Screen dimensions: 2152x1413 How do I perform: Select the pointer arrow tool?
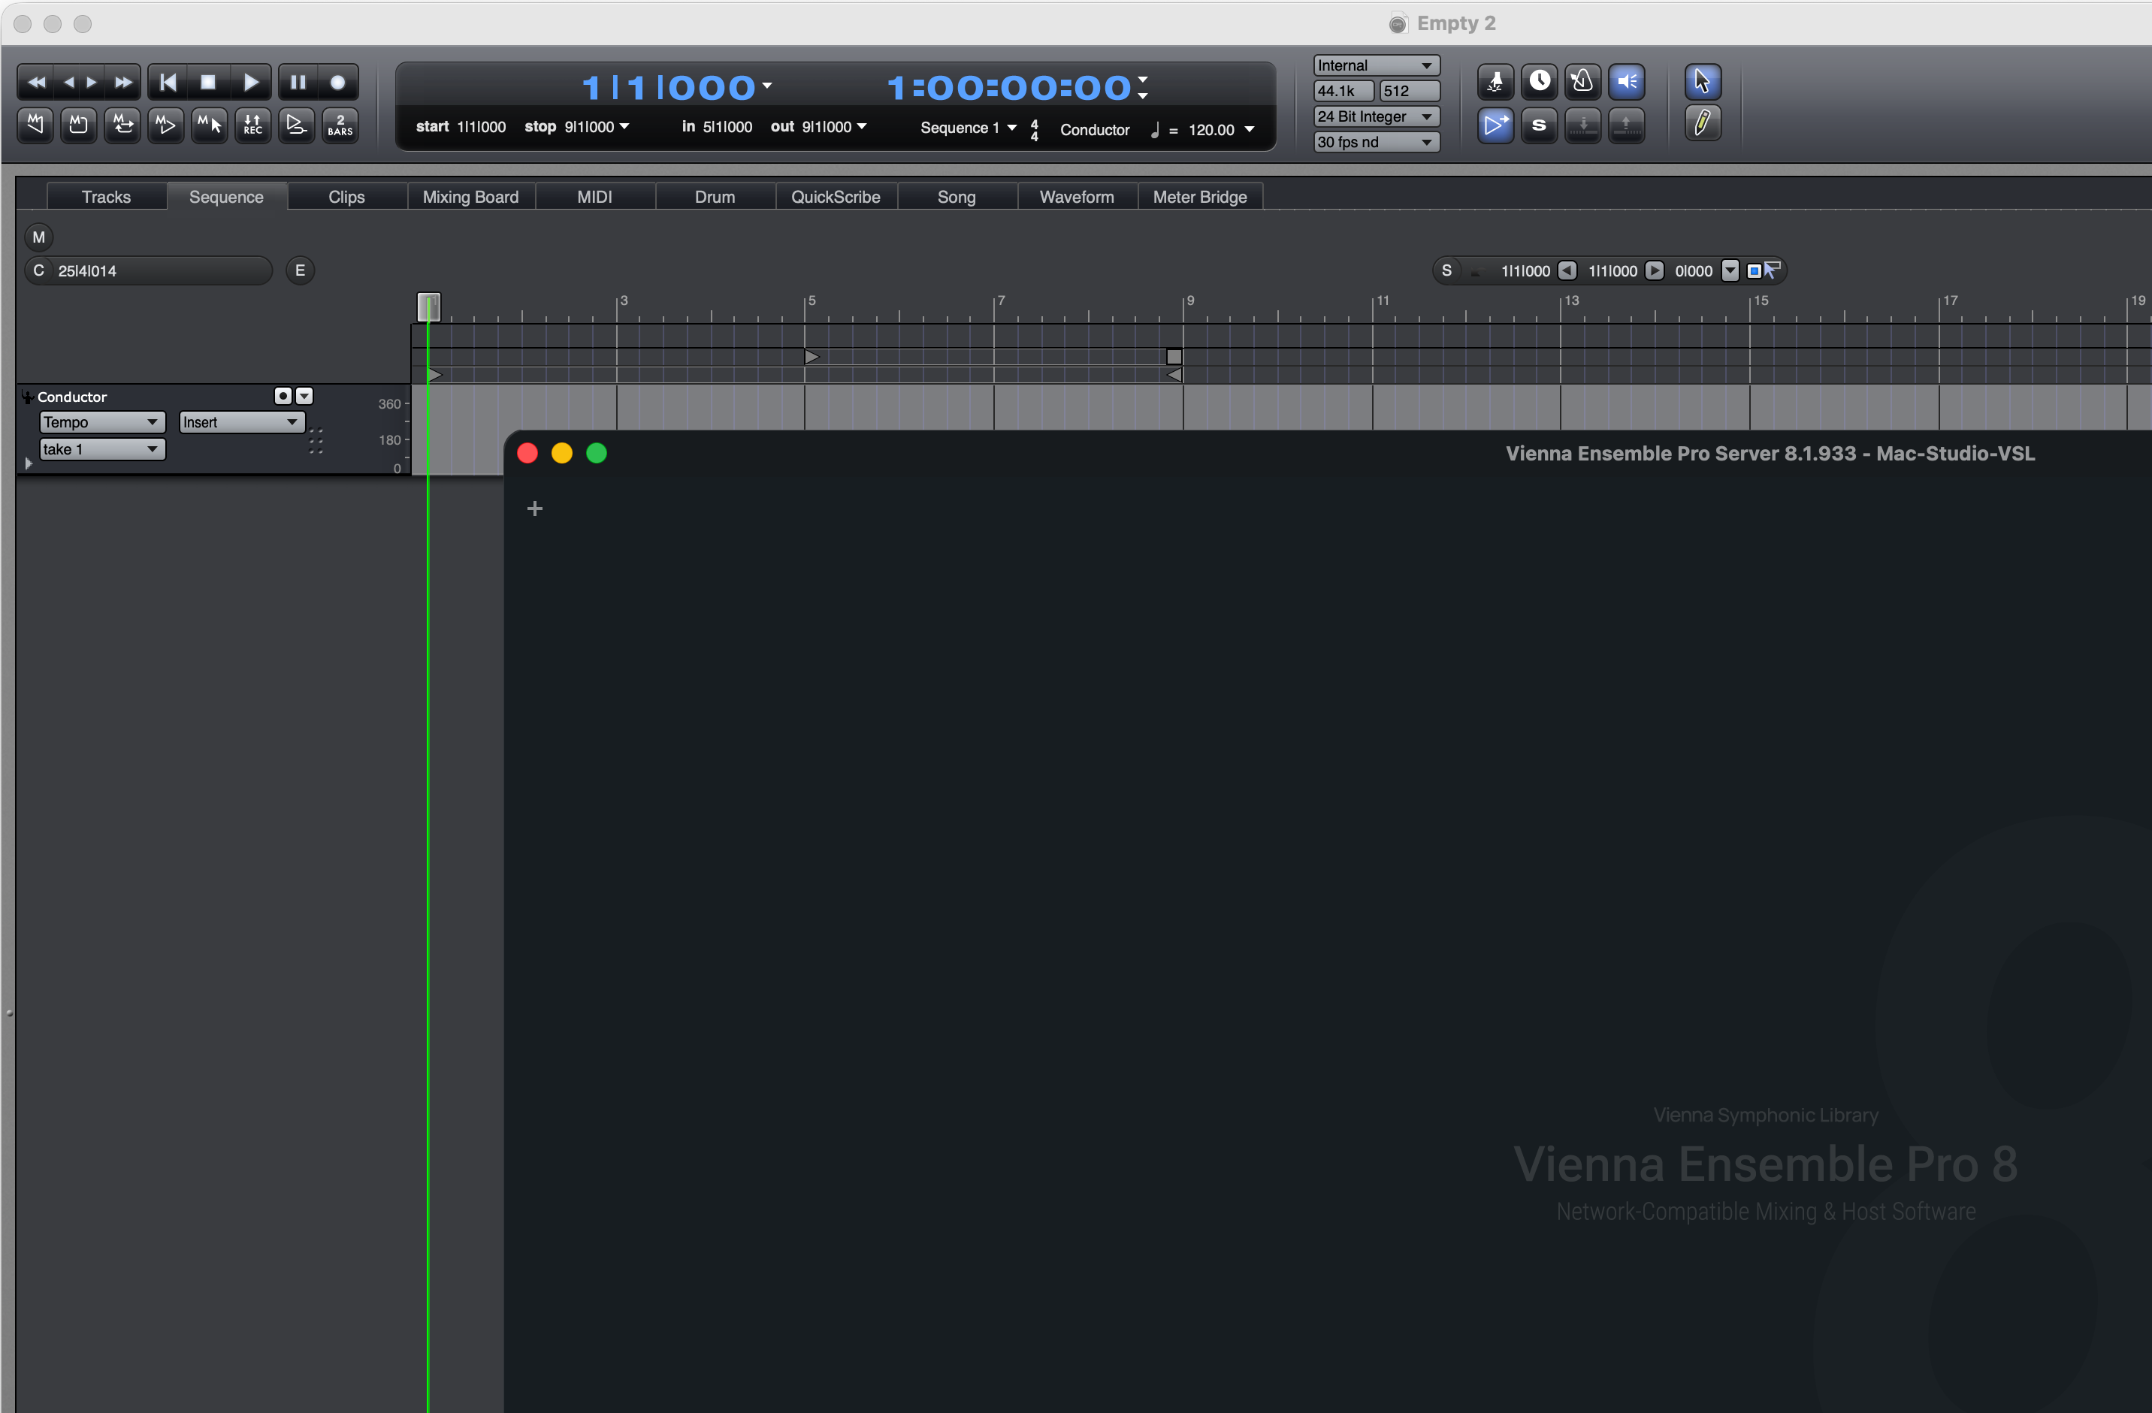pos(1702,81)
